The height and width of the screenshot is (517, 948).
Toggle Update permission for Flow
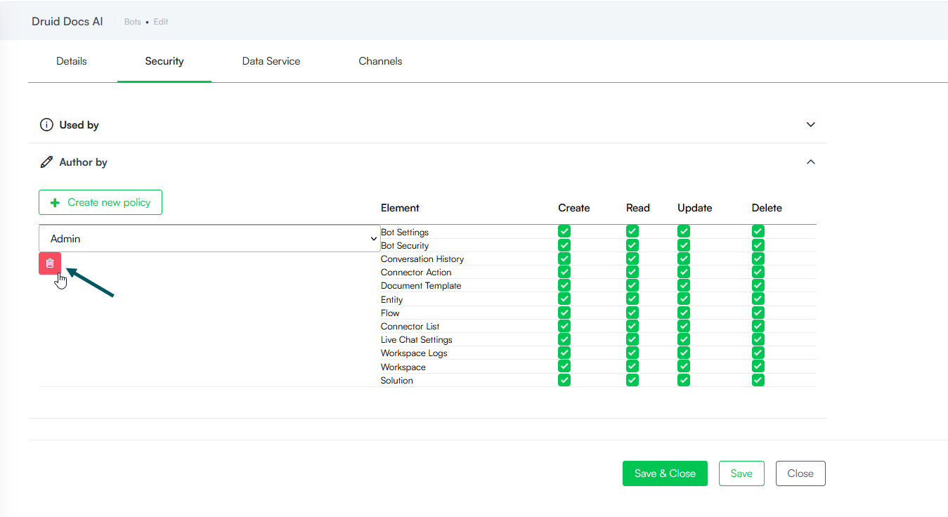click(x=683, y=313)
